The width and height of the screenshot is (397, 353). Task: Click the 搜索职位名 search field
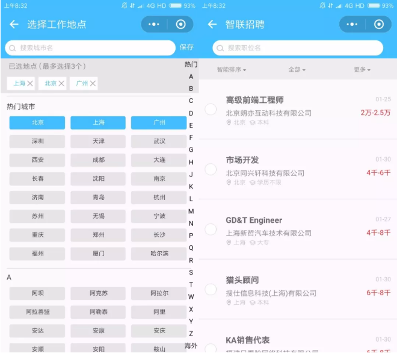298,48
